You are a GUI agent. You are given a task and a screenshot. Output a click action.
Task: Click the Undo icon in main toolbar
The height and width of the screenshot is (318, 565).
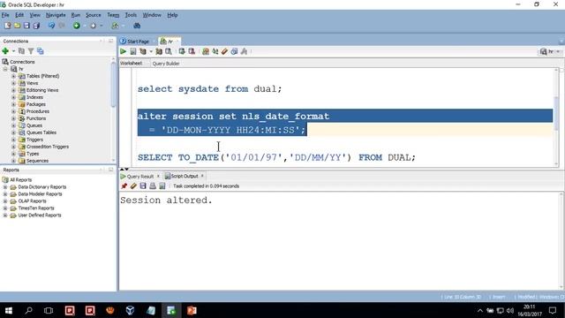pyautogui.click(x=51, y=26)
